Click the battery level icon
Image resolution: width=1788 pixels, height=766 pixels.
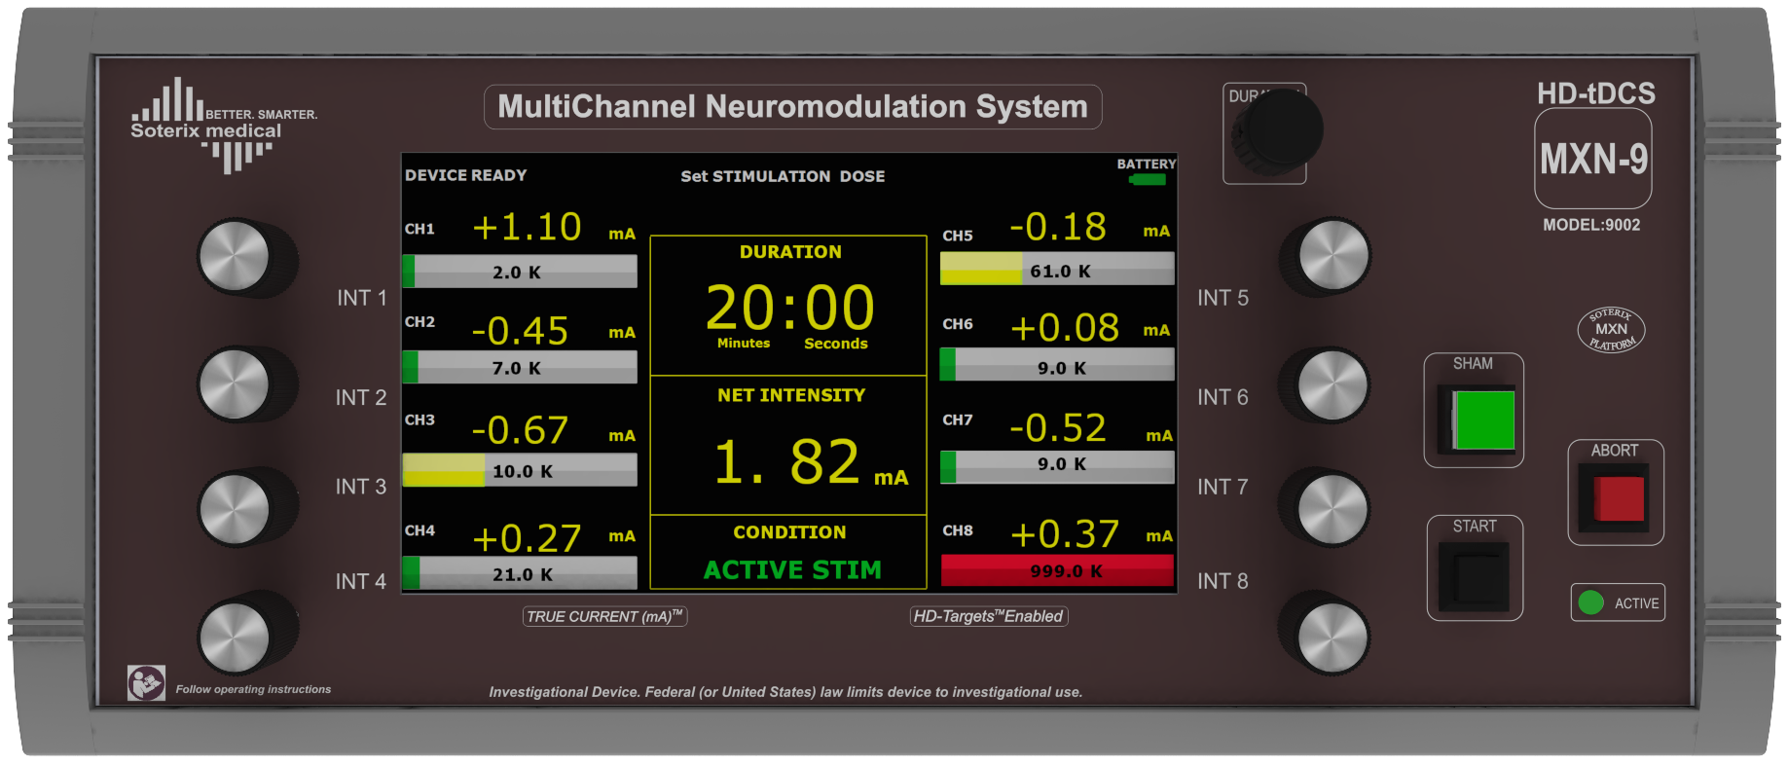click(x=1148, y=179)
